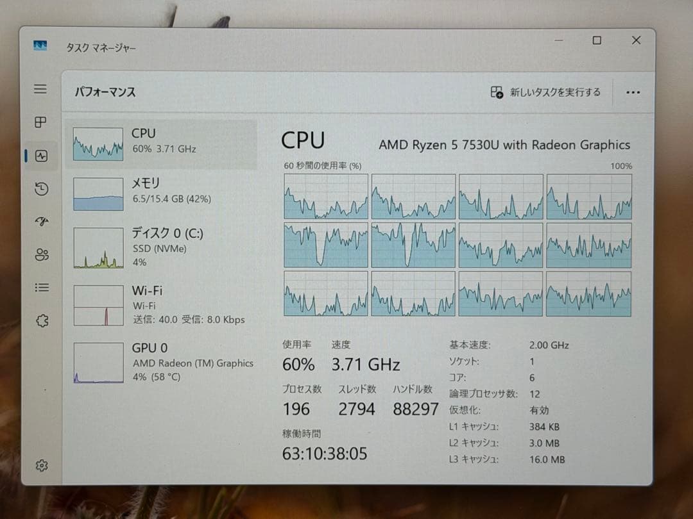Screen dimensions: 693x519
Task: Click the L2 cache 3.0 MB value
Action: coord(544,443)
